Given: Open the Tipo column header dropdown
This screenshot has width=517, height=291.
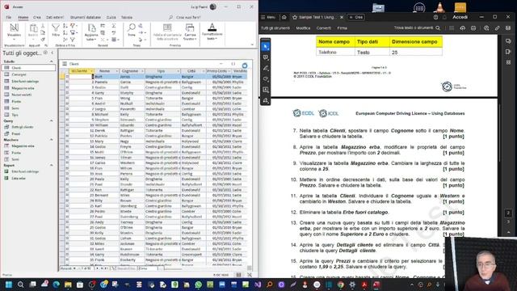Looking at the screenshot, I should 179,71.
